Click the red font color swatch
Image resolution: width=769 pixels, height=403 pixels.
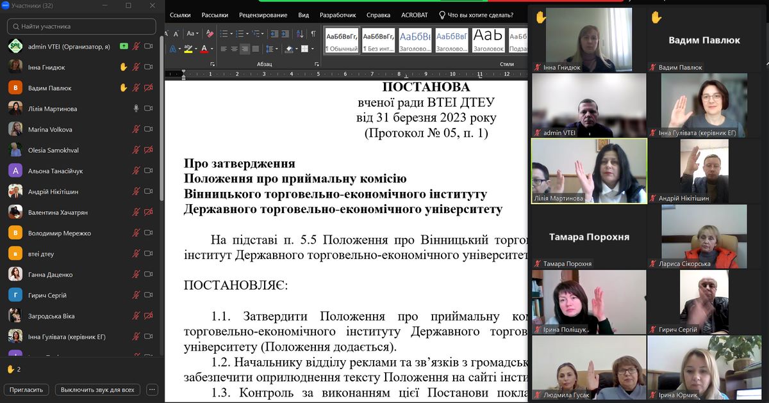204,49
